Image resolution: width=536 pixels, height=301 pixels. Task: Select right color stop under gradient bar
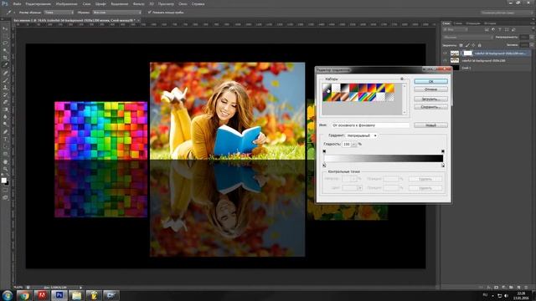pyautogui.click(x=443, y=166)
